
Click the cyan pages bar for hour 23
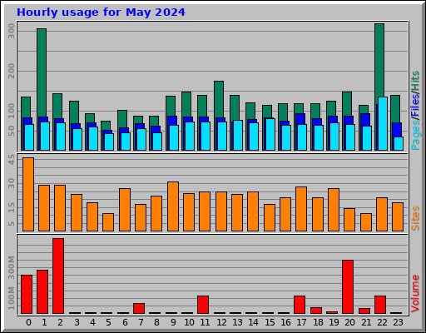click(399, 144)
